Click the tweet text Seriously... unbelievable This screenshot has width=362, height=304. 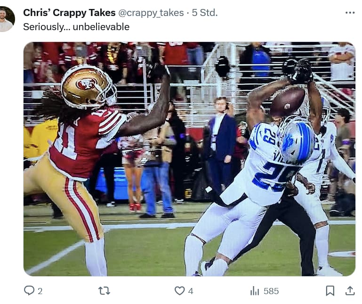[76, 27]
